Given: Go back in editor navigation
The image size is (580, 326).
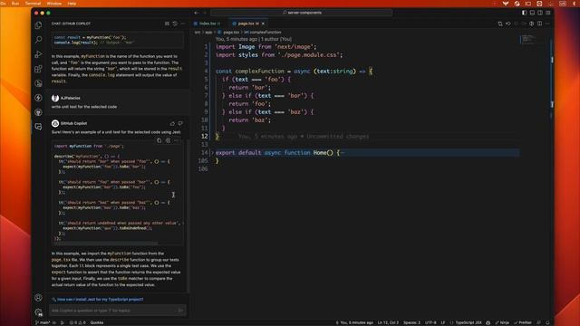Looking at the screenshot, I should pos(197,13).
